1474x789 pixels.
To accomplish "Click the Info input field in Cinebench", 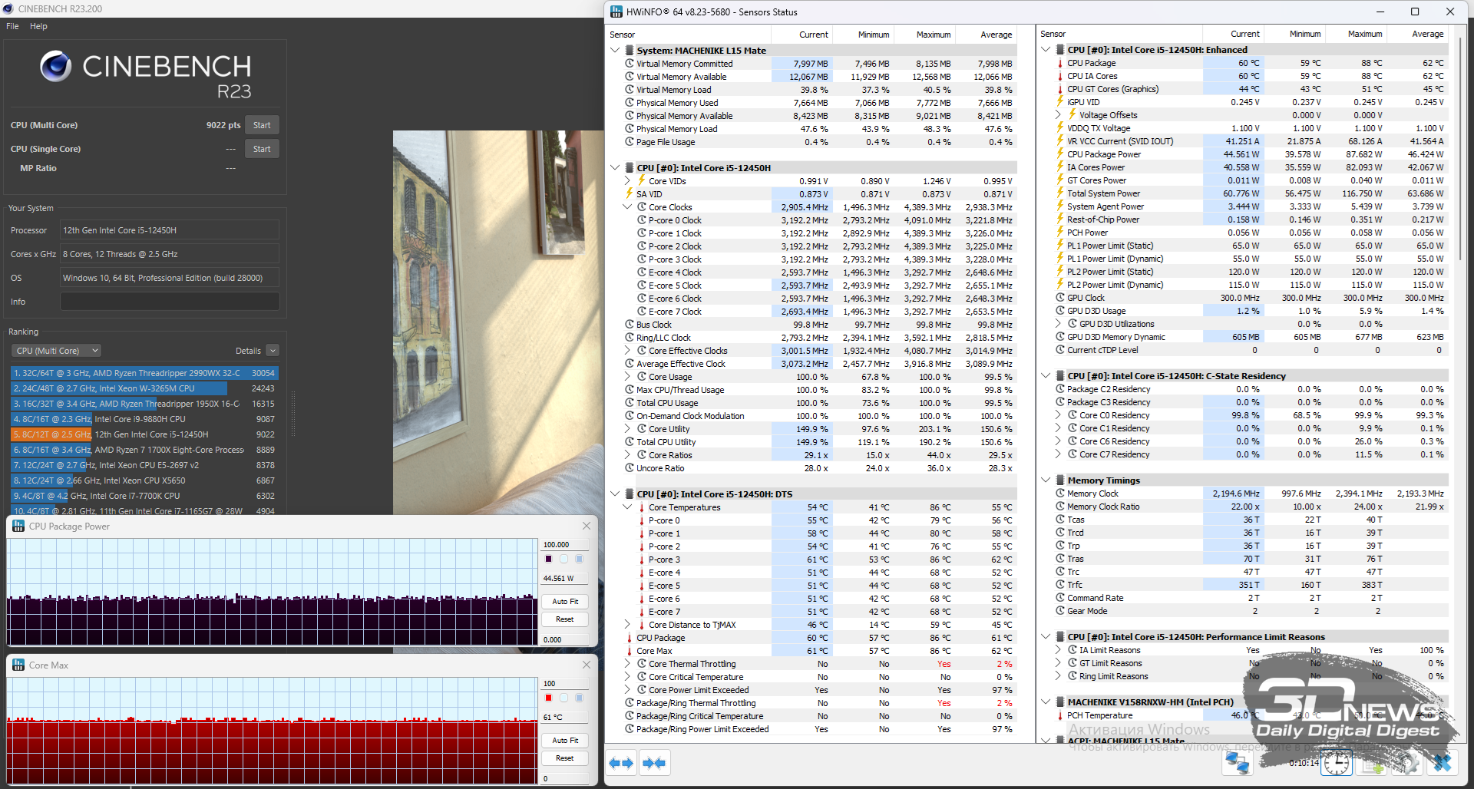I will pyautogui.click(x=170, y=302).
